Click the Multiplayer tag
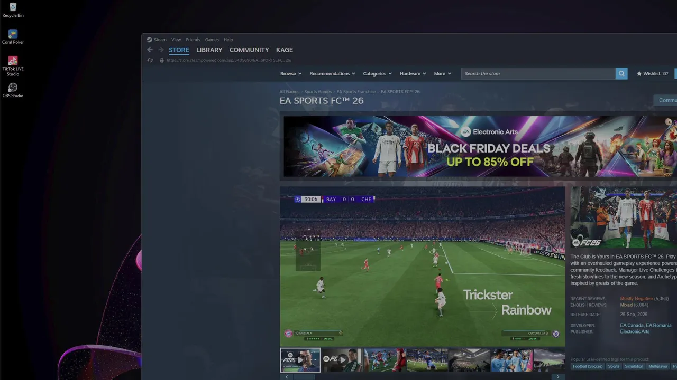Image resolution: width=677 pixels, height=380 pixels. [x=658, y=366]
